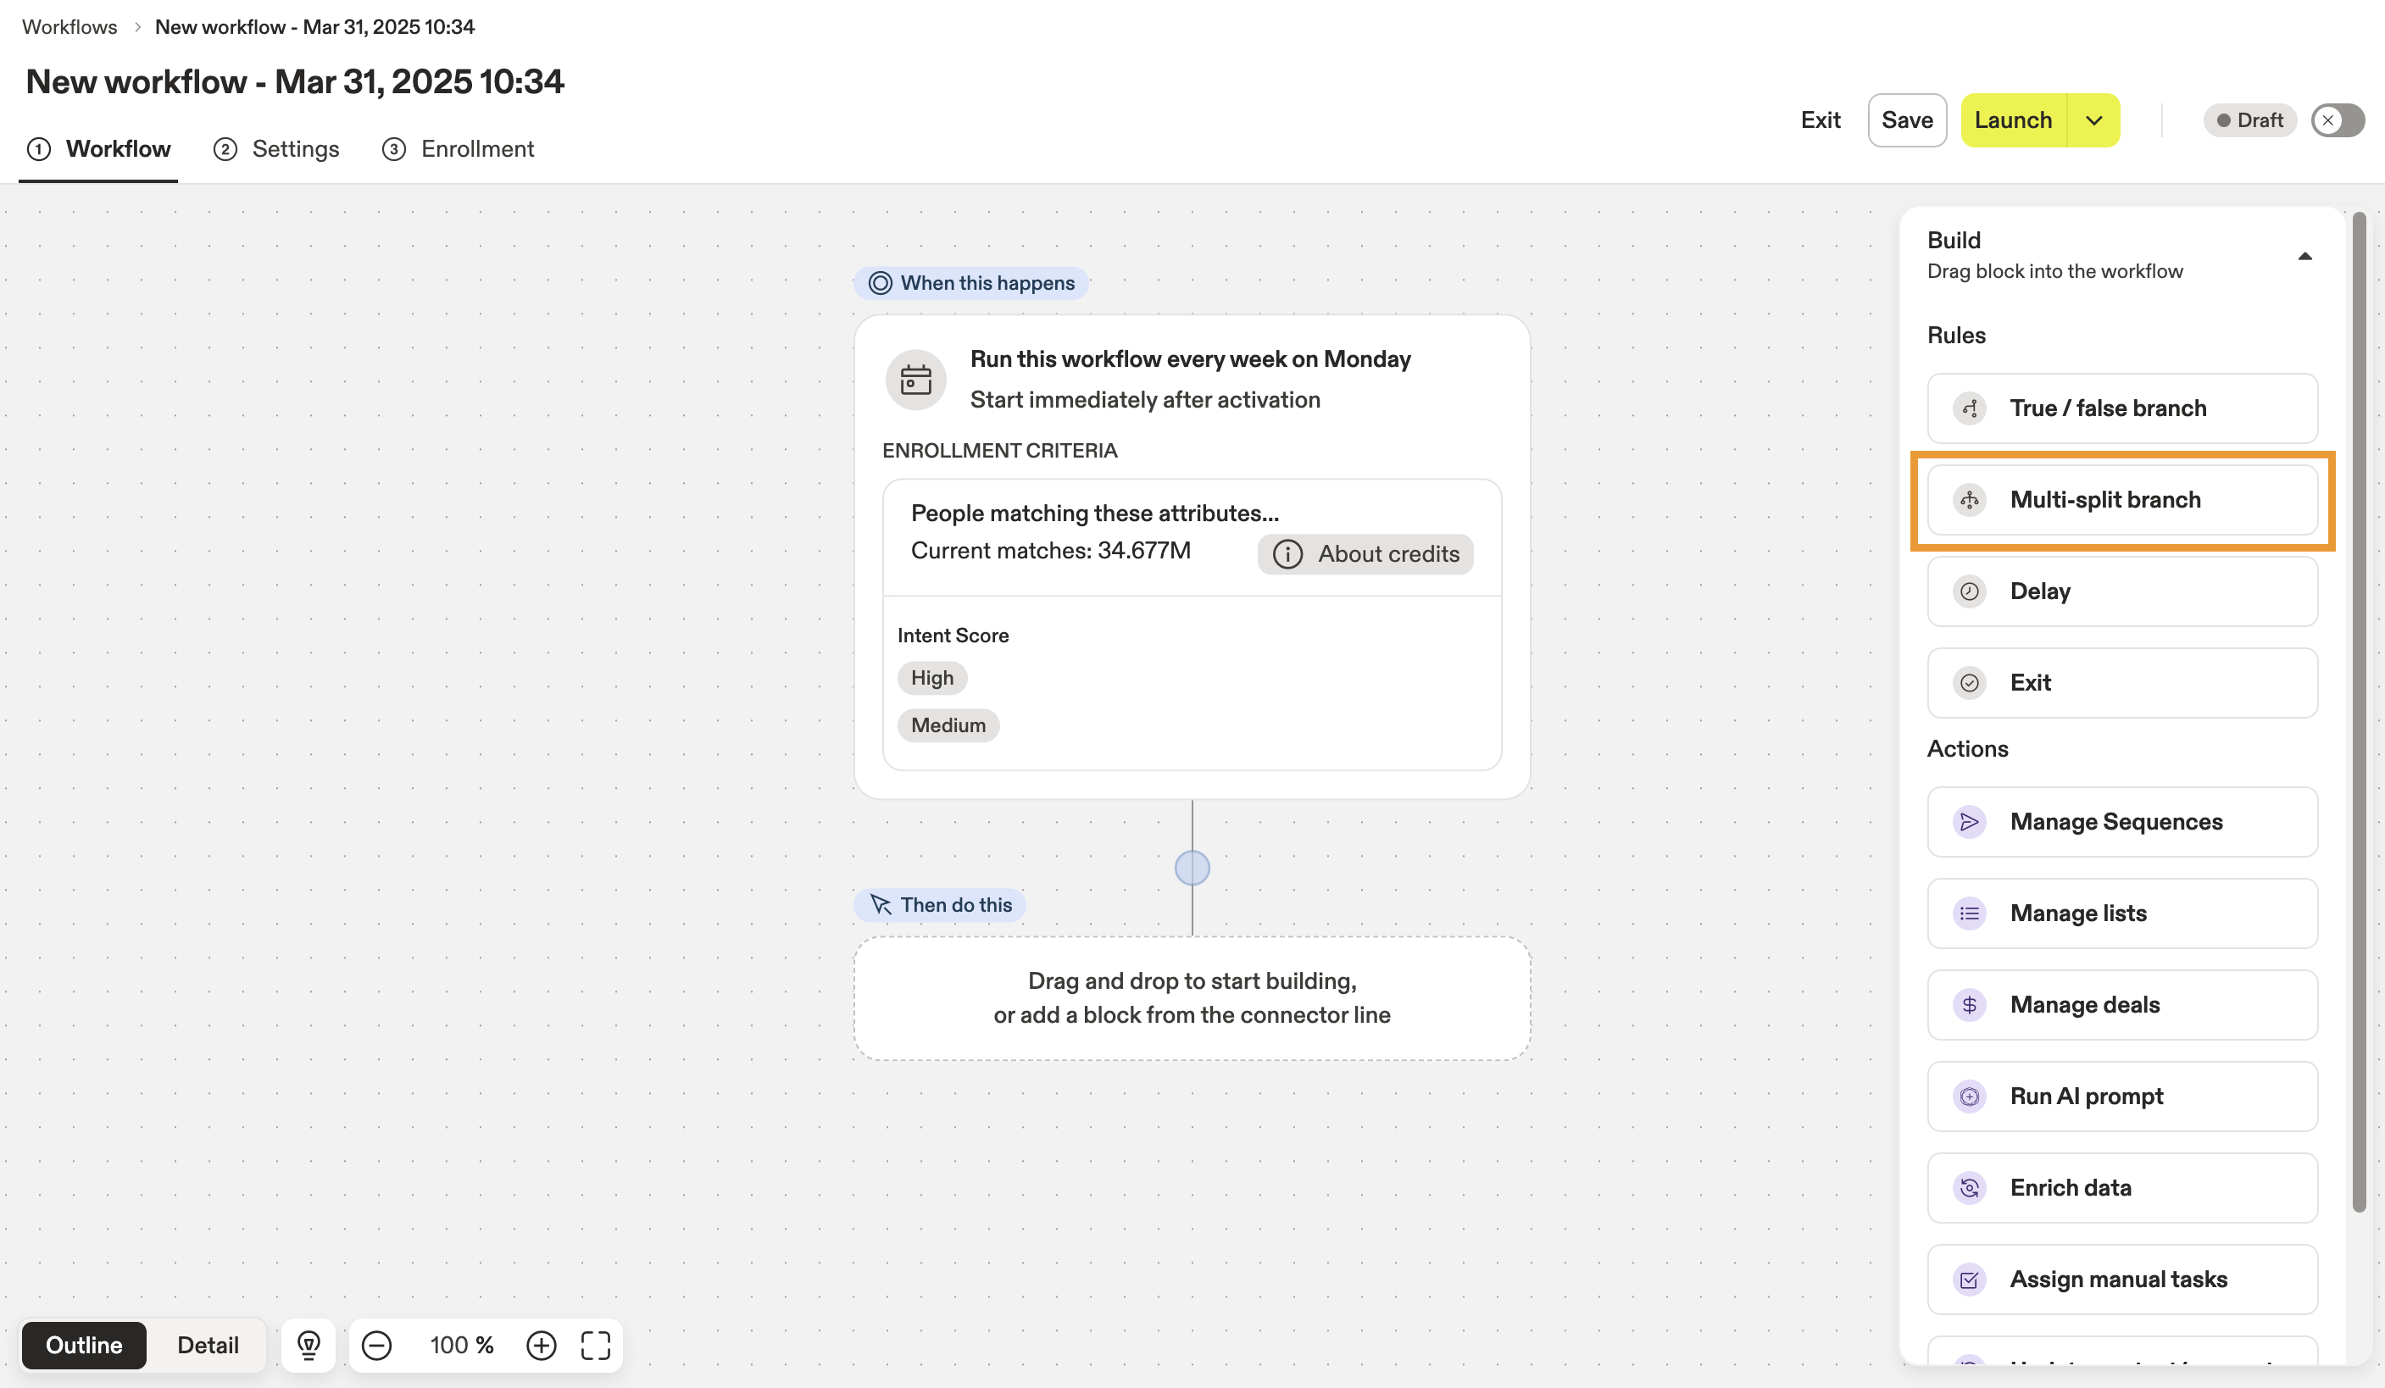Select the Manage Sequences action block
Image resolution: width=2385 pixels, height=1388 pixels.
pyautogui.click(x=2122, y=821)
